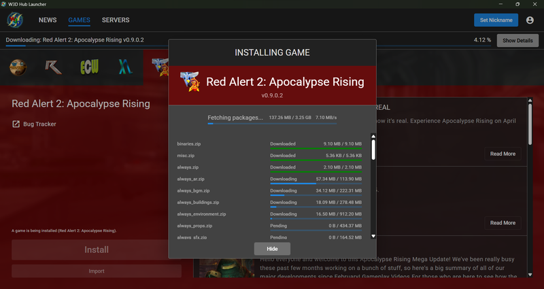Restore down the launcher window
This screenshot has width=544, height=289.
click(x=517, y=4)
